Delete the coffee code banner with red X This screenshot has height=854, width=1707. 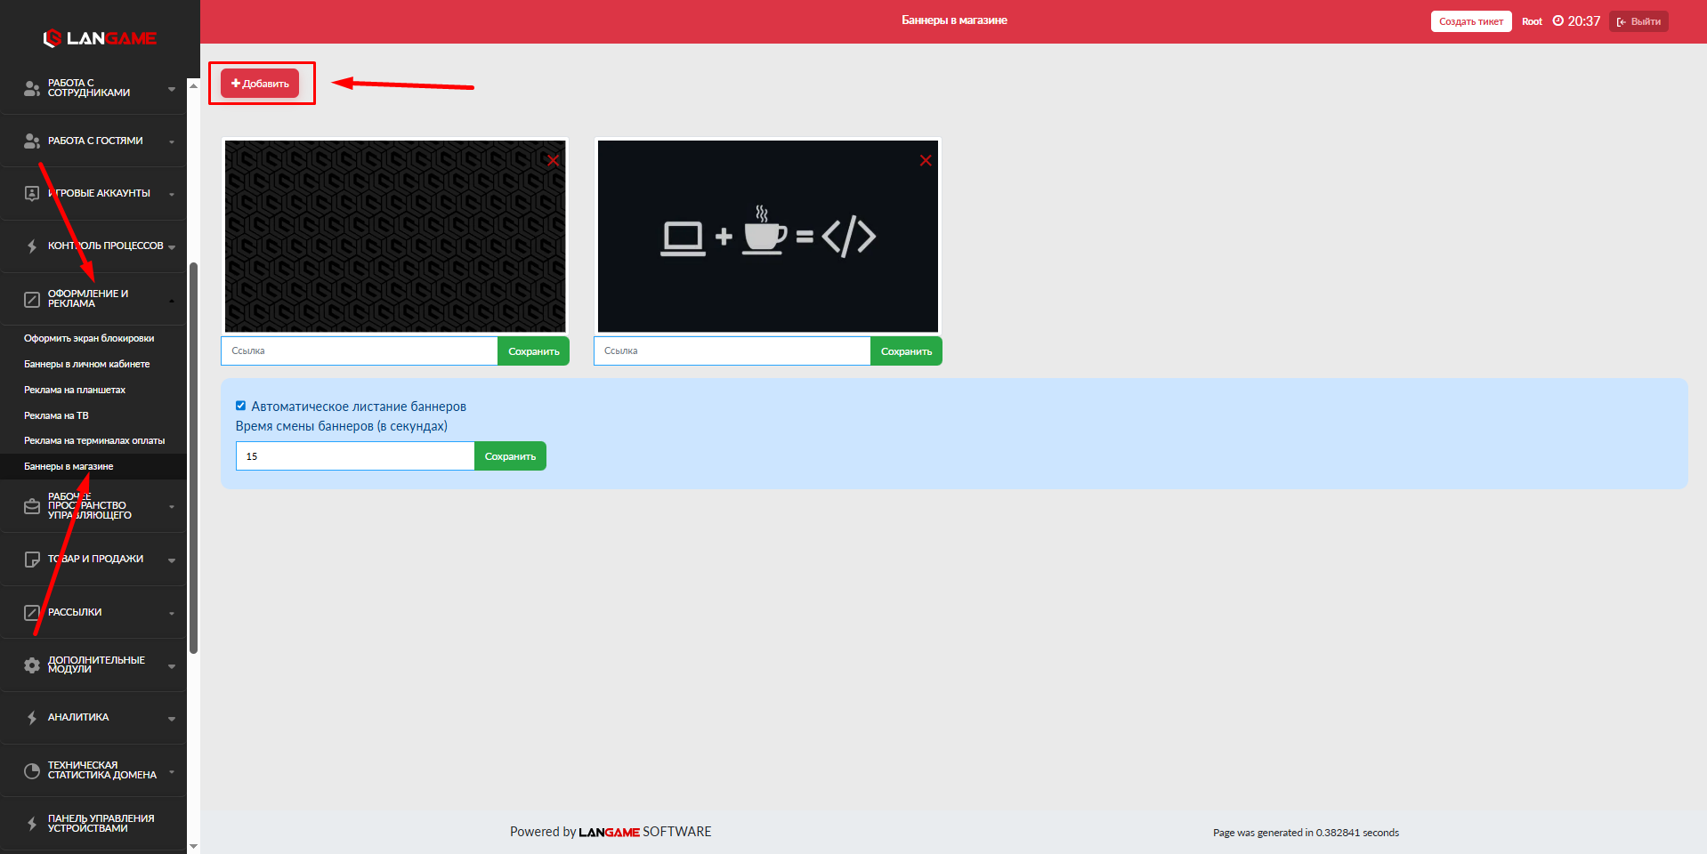point(926,160)
